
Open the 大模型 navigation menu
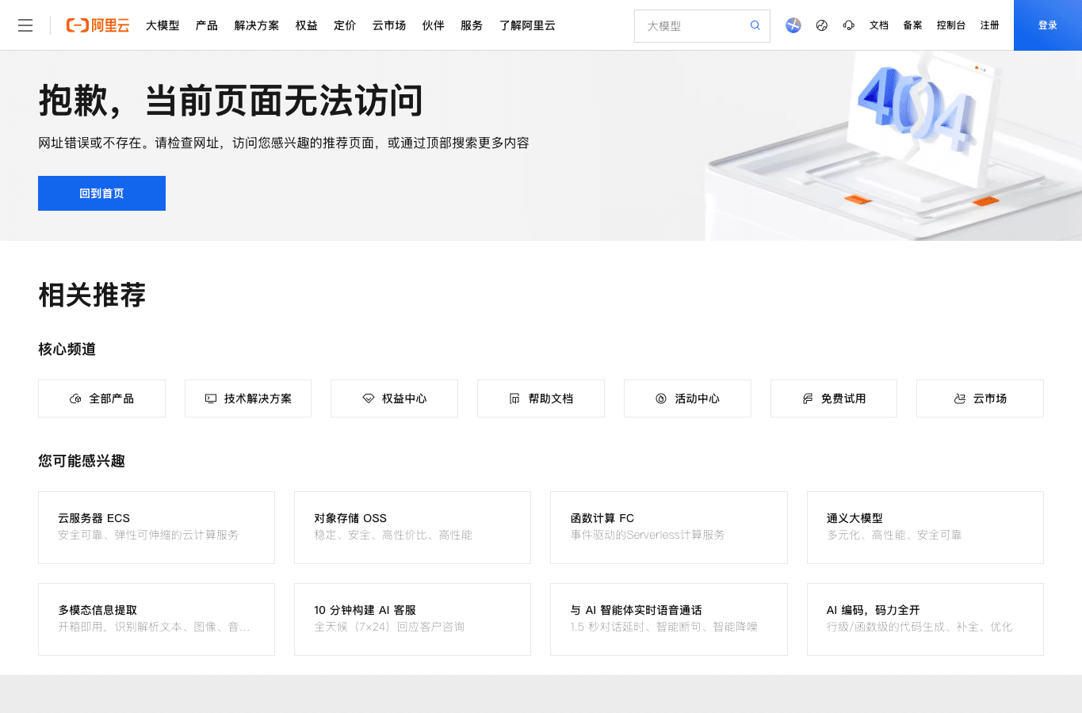point(162,25)
